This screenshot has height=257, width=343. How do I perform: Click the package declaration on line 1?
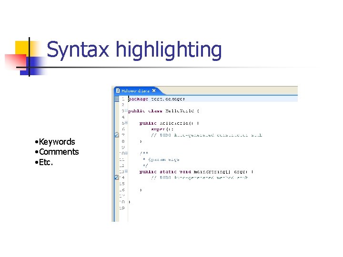(156, 99)
